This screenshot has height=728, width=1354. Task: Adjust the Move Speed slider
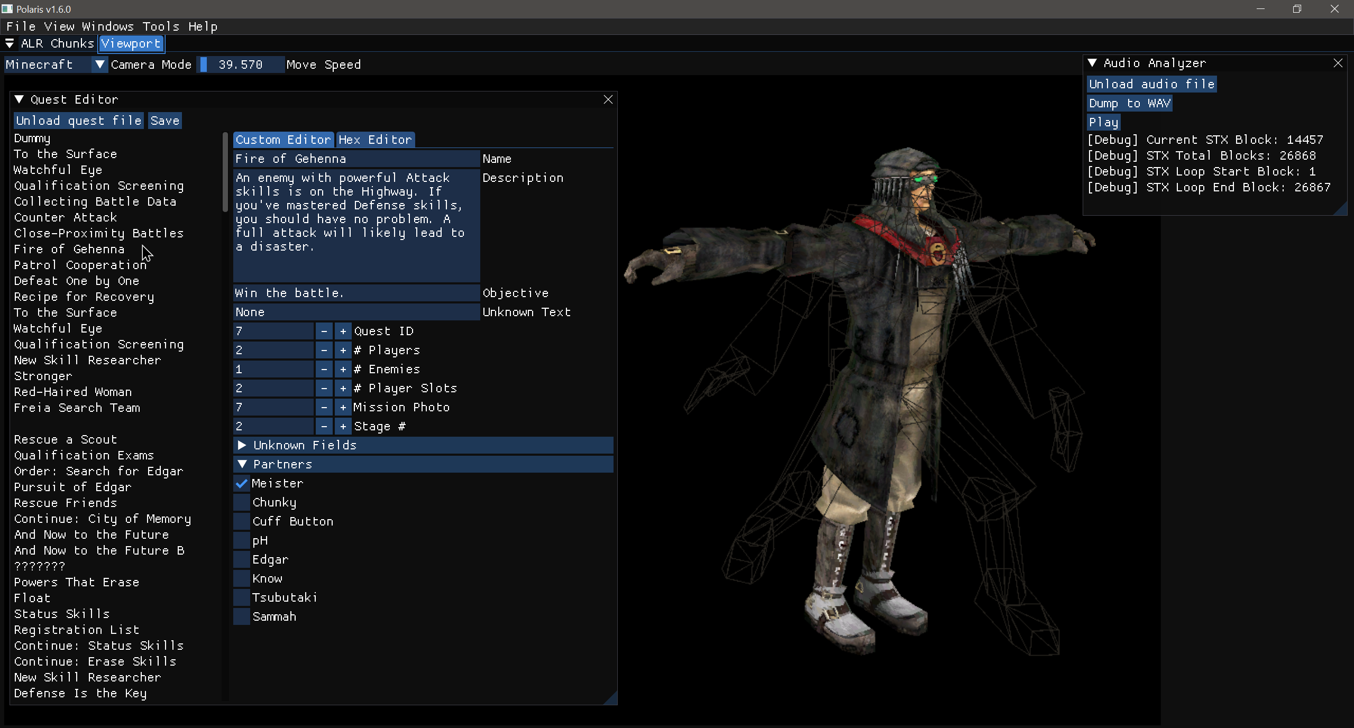(x=241, y=64)
